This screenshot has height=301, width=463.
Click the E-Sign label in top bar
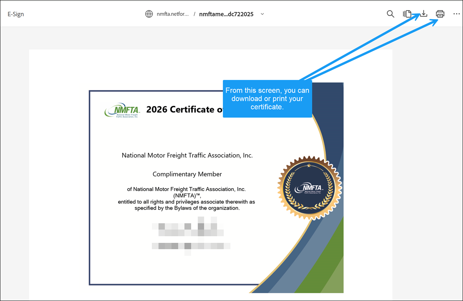pyautogui.click(x=16, y=14)
